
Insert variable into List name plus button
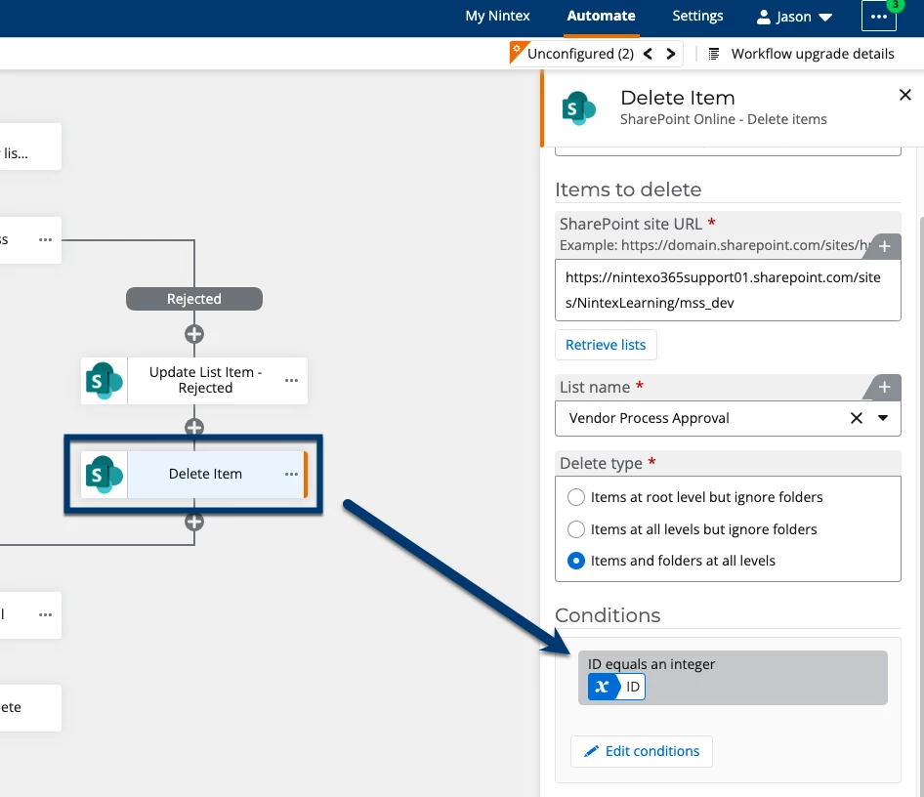click(884, 387)
